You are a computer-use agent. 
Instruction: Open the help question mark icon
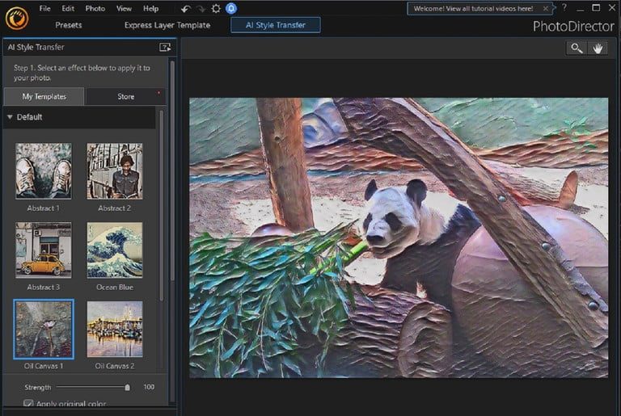pyautogui.click(x=564, y=7)
